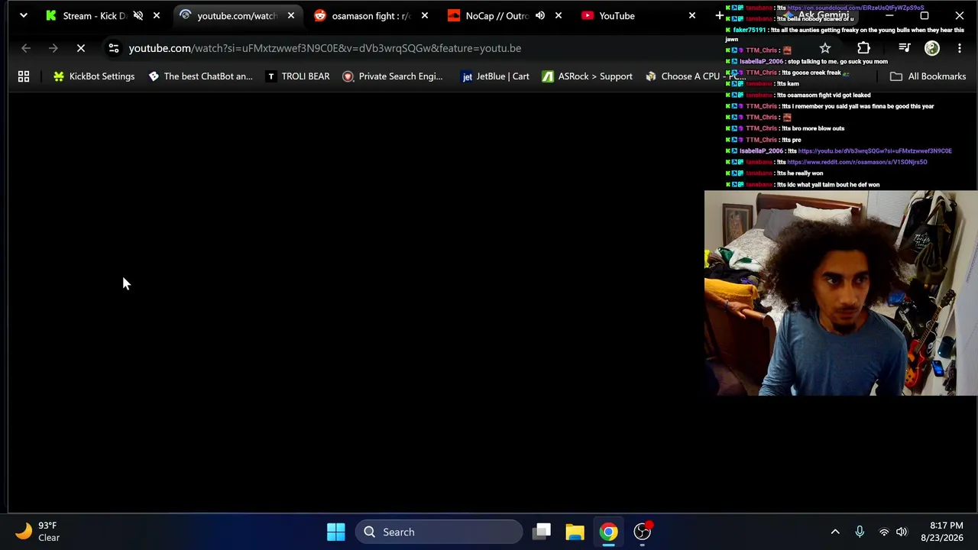Switch to the osamason fight Reddit tab

click(371, 15)
